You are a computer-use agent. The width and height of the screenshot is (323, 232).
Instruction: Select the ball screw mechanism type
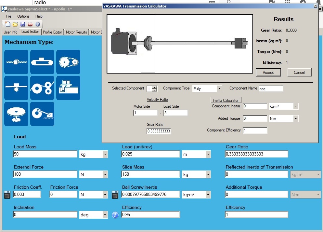[x=16, y=61]
